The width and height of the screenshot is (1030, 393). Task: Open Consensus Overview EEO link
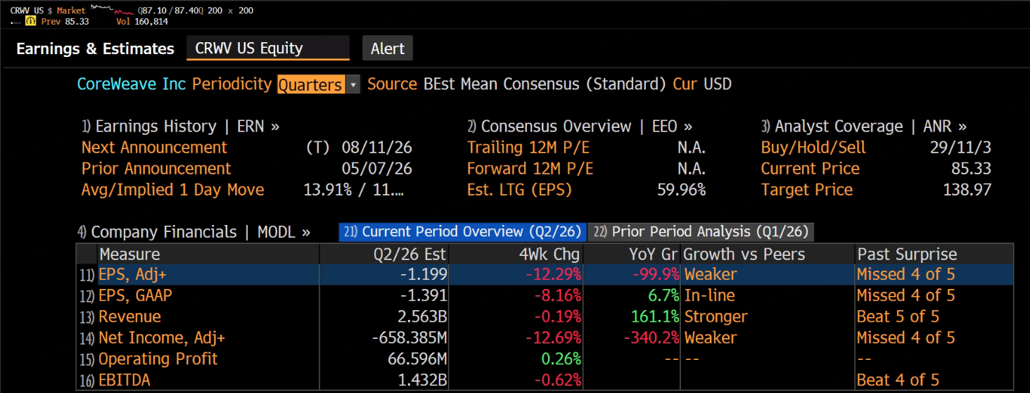(x=580, y=127)
